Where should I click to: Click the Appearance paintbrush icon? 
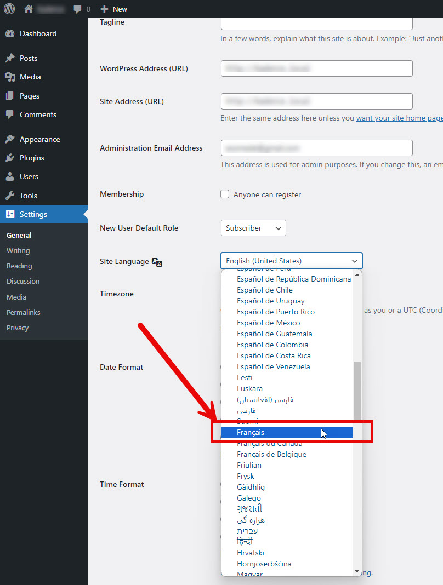coord(10,139)
